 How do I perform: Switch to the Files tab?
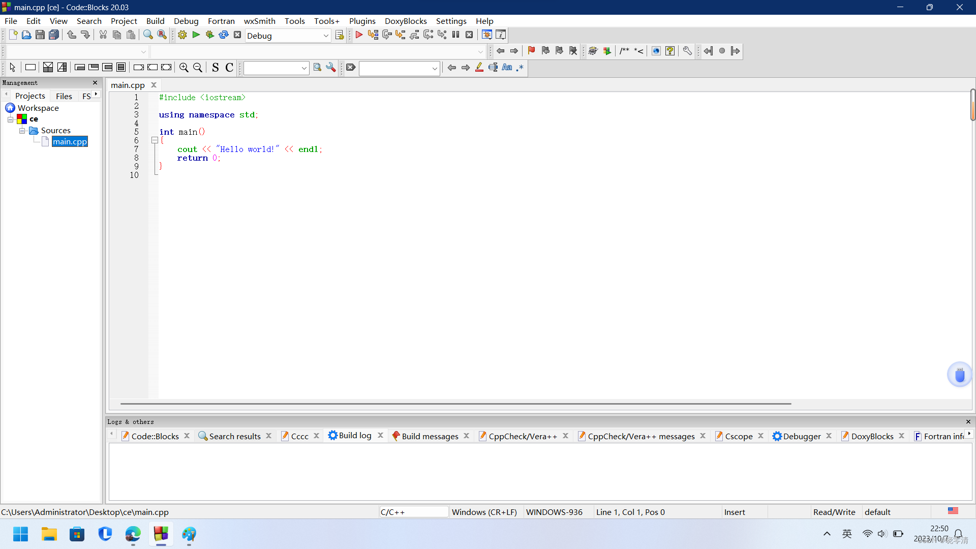[x=64, y=96]
